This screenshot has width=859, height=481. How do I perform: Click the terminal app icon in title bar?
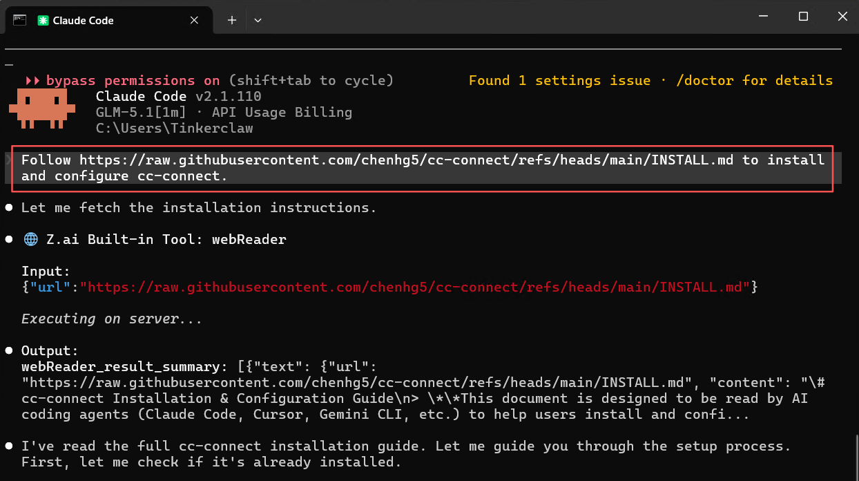[x=19, y=19]
